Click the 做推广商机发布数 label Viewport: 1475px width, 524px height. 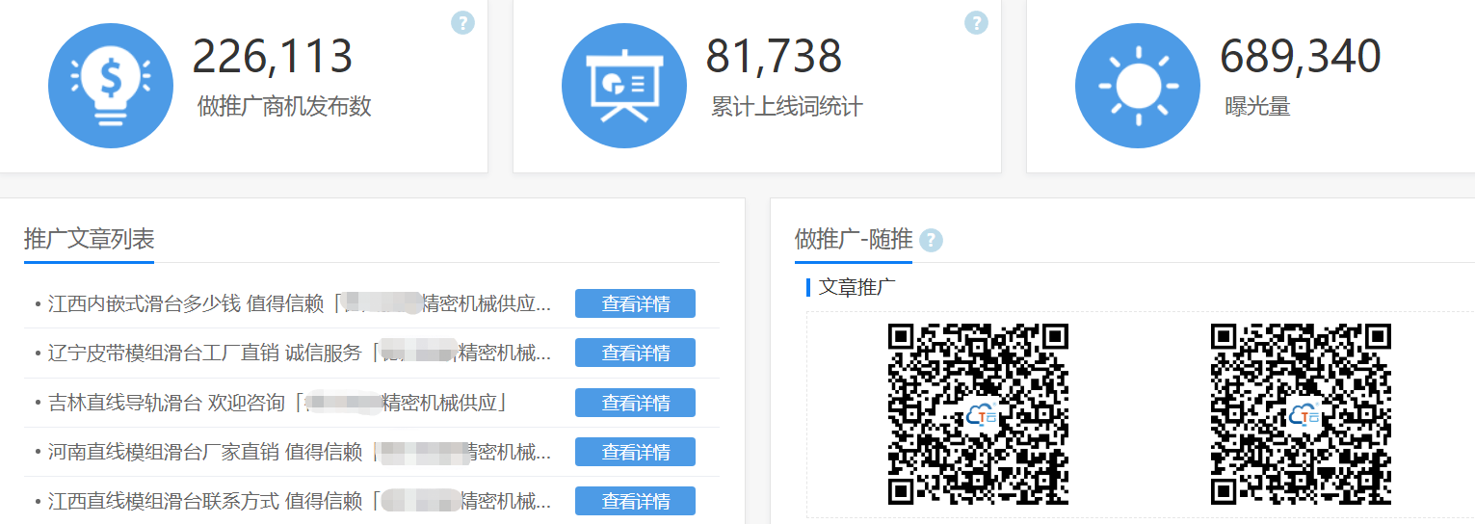click(284, 106)
